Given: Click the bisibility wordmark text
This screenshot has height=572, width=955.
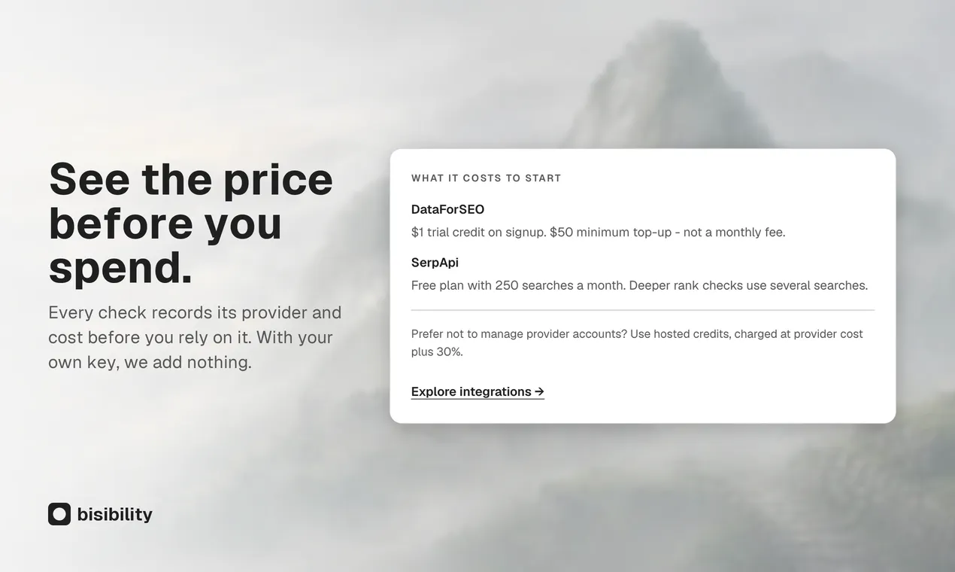Looking at the screenshot, I should pos(114,514).
